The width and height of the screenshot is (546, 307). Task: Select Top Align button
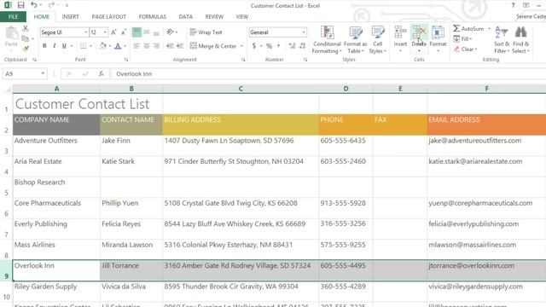(x=136, y=32)
